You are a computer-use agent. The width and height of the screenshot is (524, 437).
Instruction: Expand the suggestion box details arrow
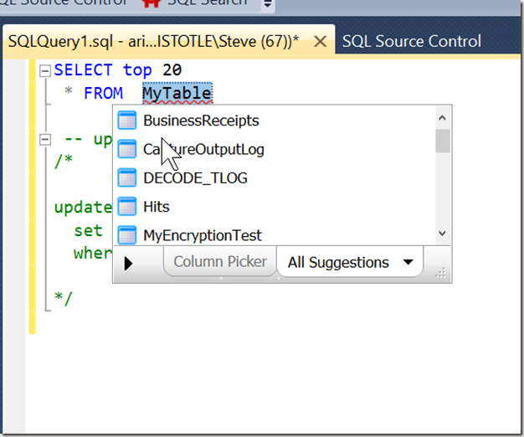coord(128,263)
